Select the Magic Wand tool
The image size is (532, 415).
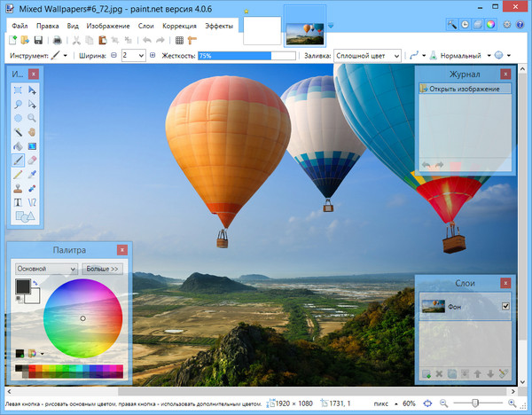pyautogui.click(x=18, y=132)
